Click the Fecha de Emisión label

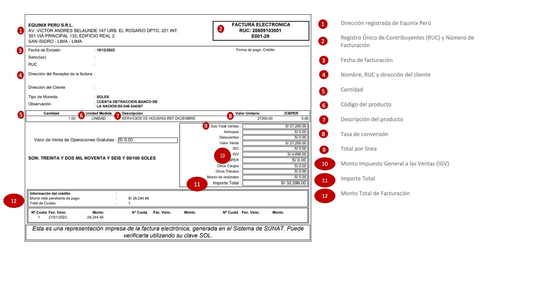click(44, 50)
